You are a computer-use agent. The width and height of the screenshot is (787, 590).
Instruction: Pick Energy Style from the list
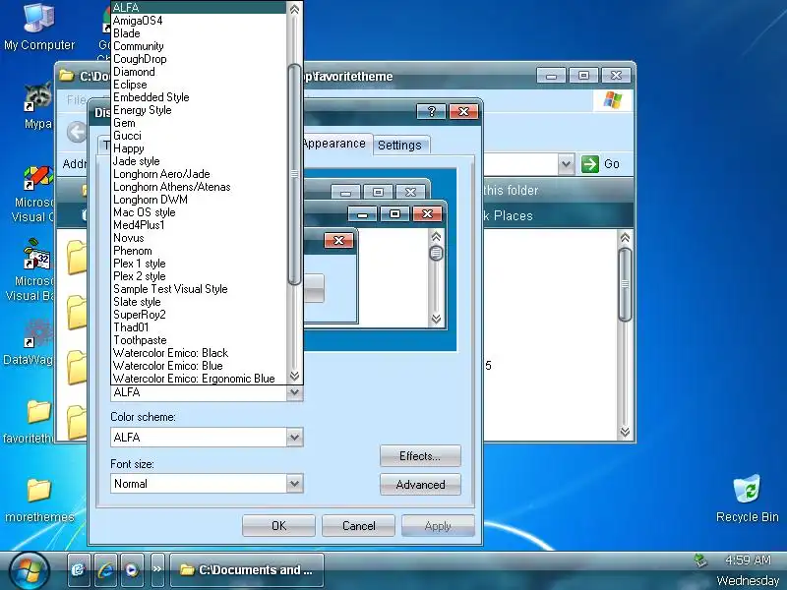pos(199,110)
